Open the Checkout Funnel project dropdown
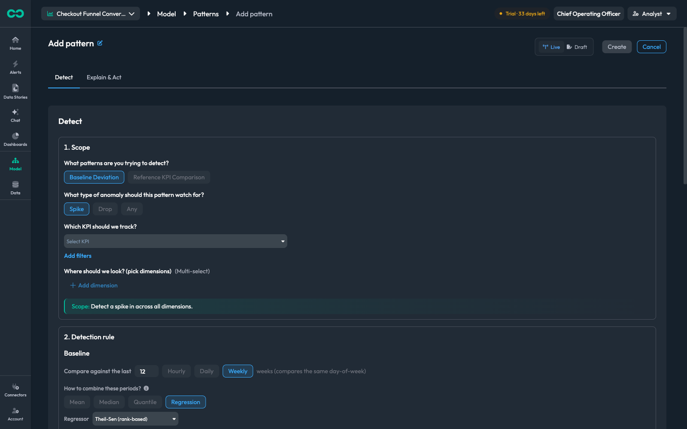Screen dimensions: 687x429 [x=91, y=14]
